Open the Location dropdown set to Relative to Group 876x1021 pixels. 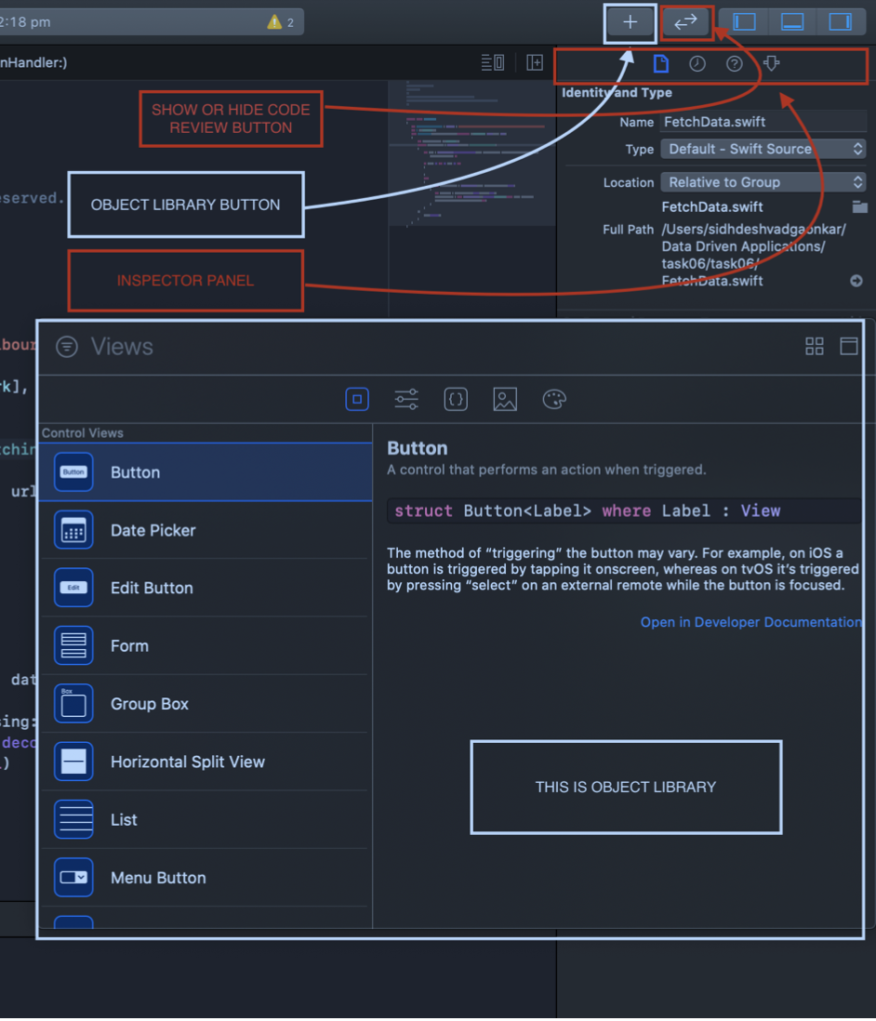[x=763, y=181]
